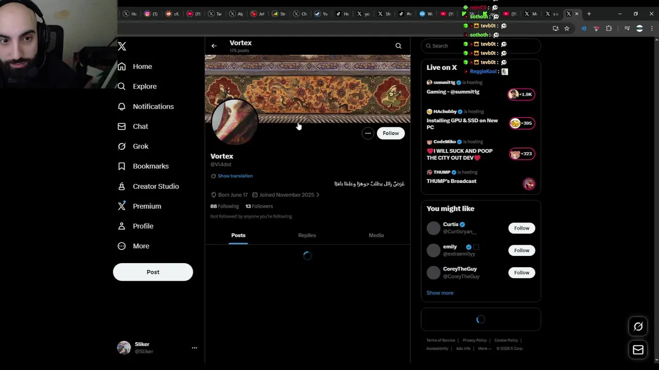Open Bookmarks from sidebar
659x370 pixels.
pyautogui.click(x=143, y=166)
